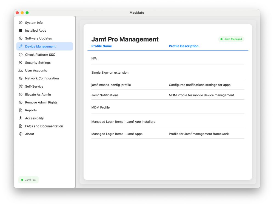
Task: Click 'MDM Profile for mobile device management' description
Action: pos(201,95)
